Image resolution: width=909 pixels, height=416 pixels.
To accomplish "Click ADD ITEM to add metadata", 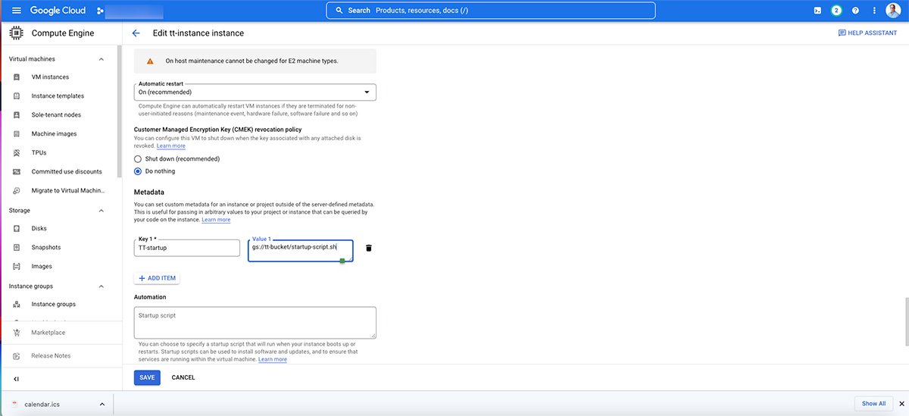I will 157,278.
